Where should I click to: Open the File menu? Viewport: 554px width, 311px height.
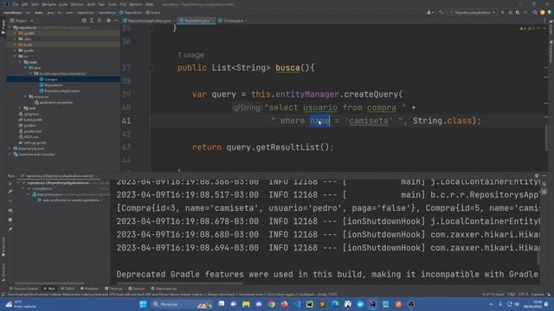(16, 4)
